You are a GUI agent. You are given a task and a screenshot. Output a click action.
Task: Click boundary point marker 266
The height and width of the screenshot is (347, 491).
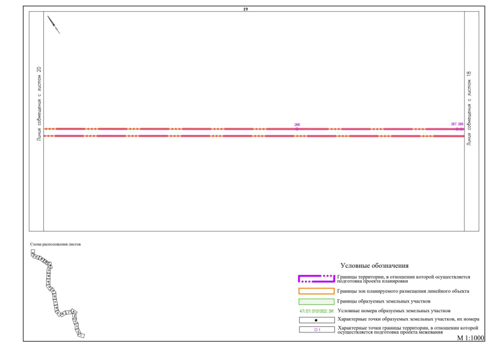pyautogui.click(x=461, y=129)
